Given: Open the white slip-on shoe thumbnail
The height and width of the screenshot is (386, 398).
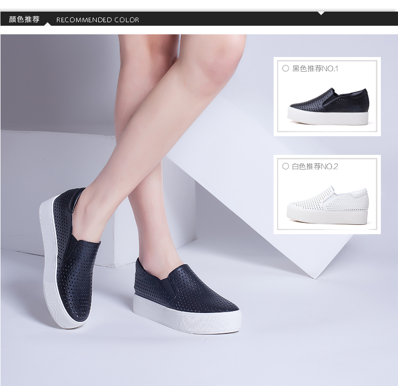Looking at the screenshot, I should click(x=327, y=205).
